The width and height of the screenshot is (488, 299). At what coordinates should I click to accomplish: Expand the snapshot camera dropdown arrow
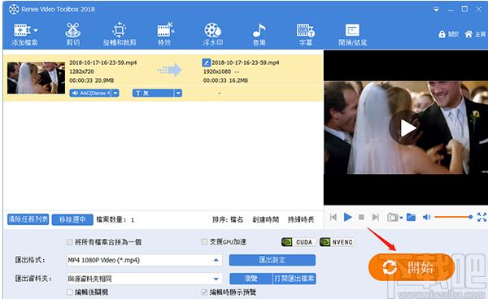(401, 218)
